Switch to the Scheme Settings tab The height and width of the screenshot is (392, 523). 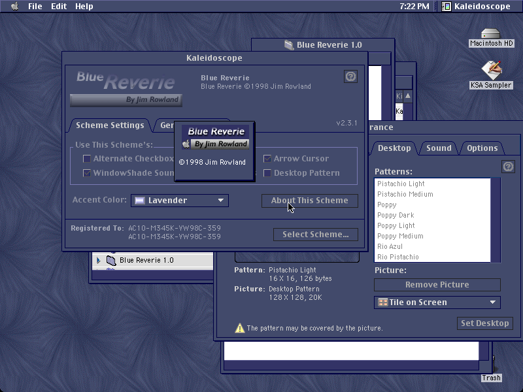point(110,125)
